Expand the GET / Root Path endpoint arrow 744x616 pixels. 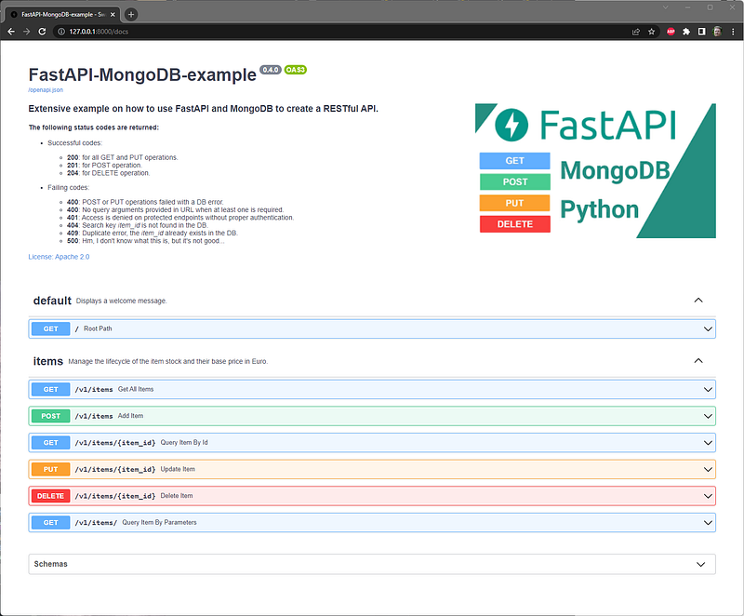[708, 328]
